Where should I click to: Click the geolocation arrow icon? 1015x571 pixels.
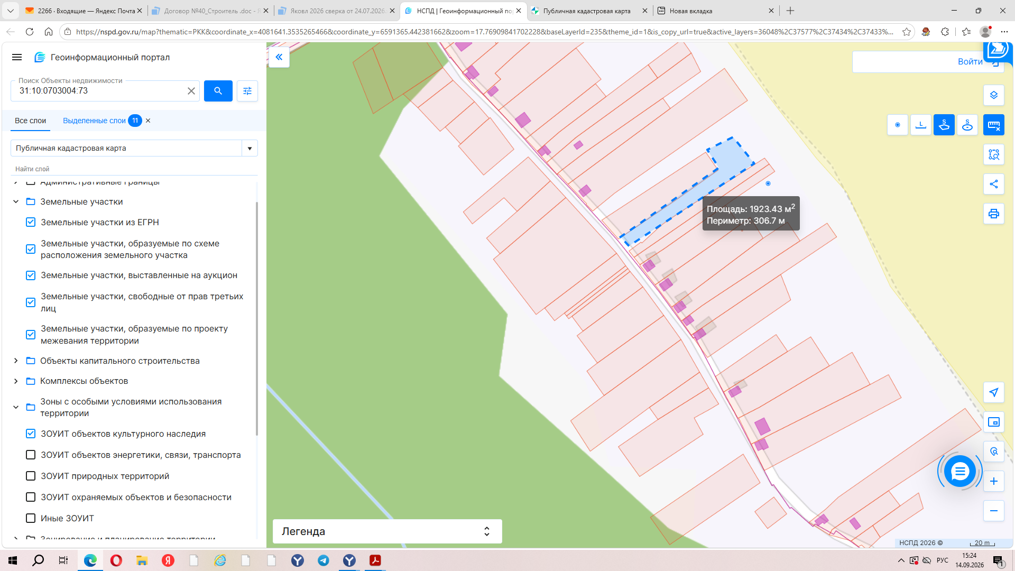(994, 392)
